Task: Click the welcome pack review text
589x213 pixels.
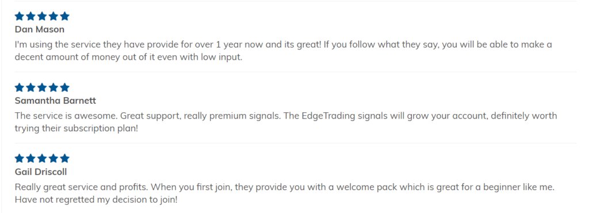Action: (285, 193)
